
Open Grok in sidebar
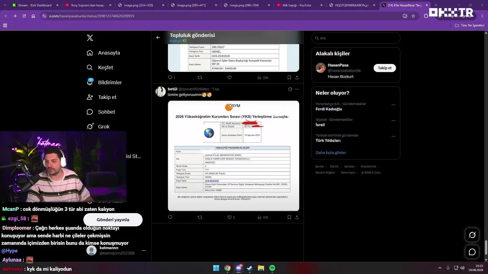tap(98, 126)
